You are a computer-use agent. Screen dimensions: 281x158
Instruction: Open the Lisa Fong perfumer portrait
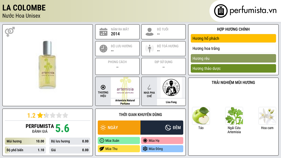coord(171,88)
